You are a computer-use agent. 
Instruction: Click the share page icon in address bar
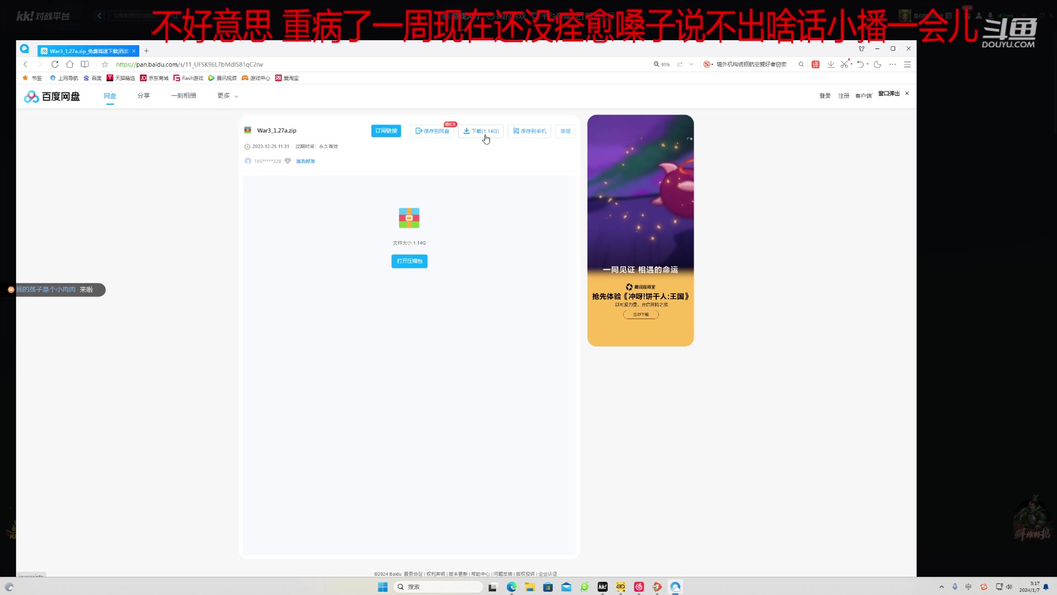pyautogui.click(x=680, y=64)
